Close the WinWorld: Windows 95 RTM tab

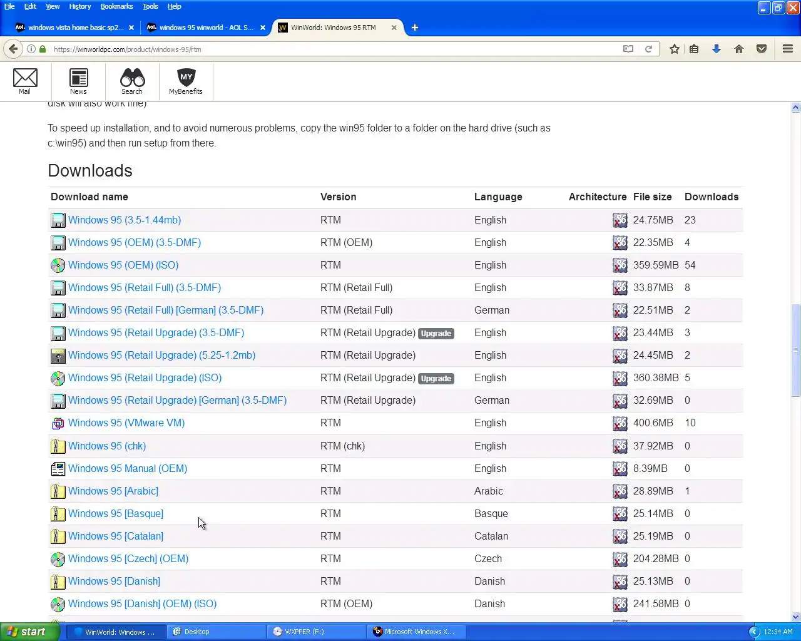click(x=394, y=28)
